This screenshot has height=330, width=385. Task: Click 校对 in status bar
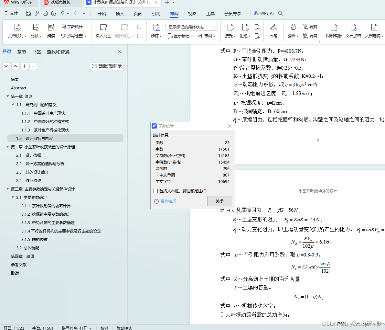pyautogui.click(x=104, y=328)
